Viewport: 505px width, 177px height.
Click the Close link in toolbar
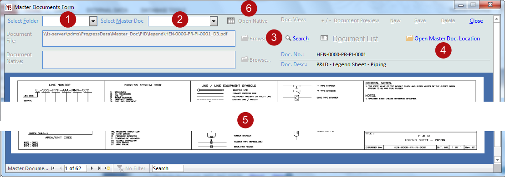476,20
